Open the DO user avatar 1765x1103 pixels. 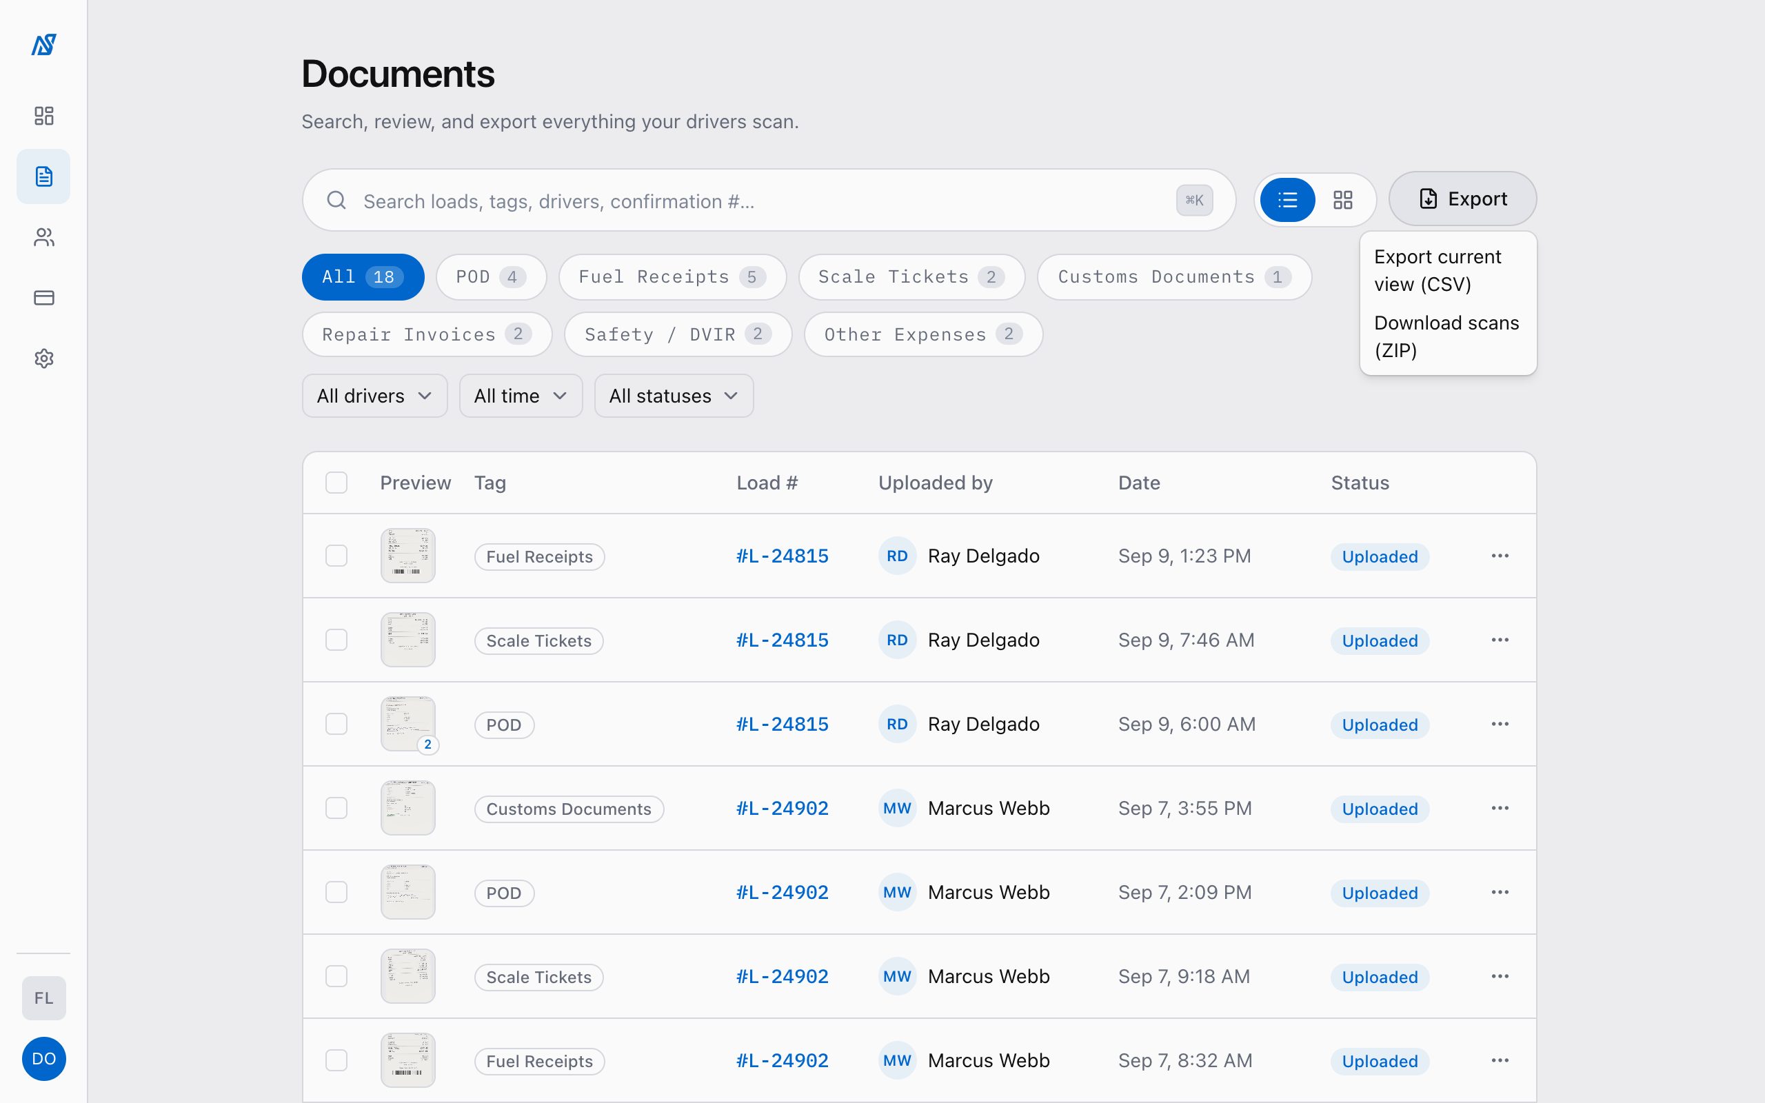(43, 1058)
